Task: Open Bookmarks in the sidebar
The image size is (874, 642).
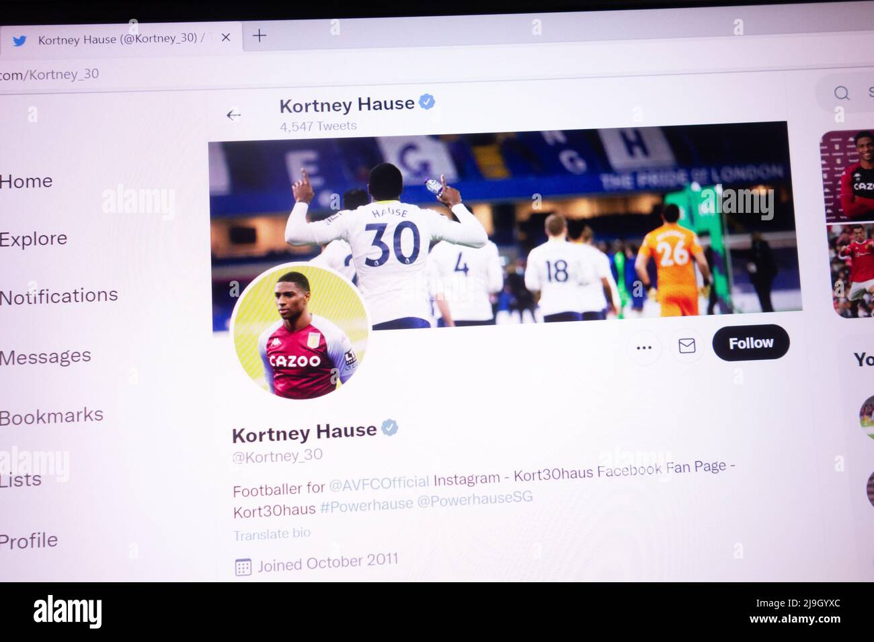Action: [x=52, y=416]
